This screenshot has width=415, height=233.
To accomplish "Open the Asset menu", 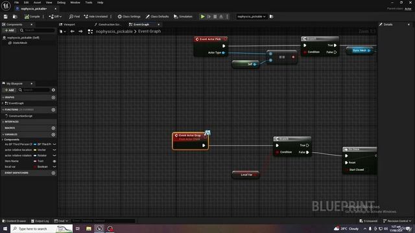I will [x=37, y=3].
